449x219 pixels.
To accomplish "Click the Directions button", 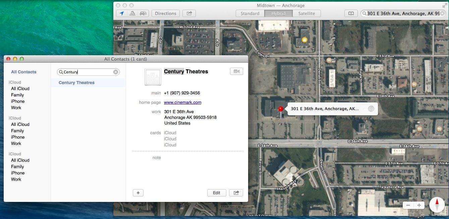I will (165, 13).
